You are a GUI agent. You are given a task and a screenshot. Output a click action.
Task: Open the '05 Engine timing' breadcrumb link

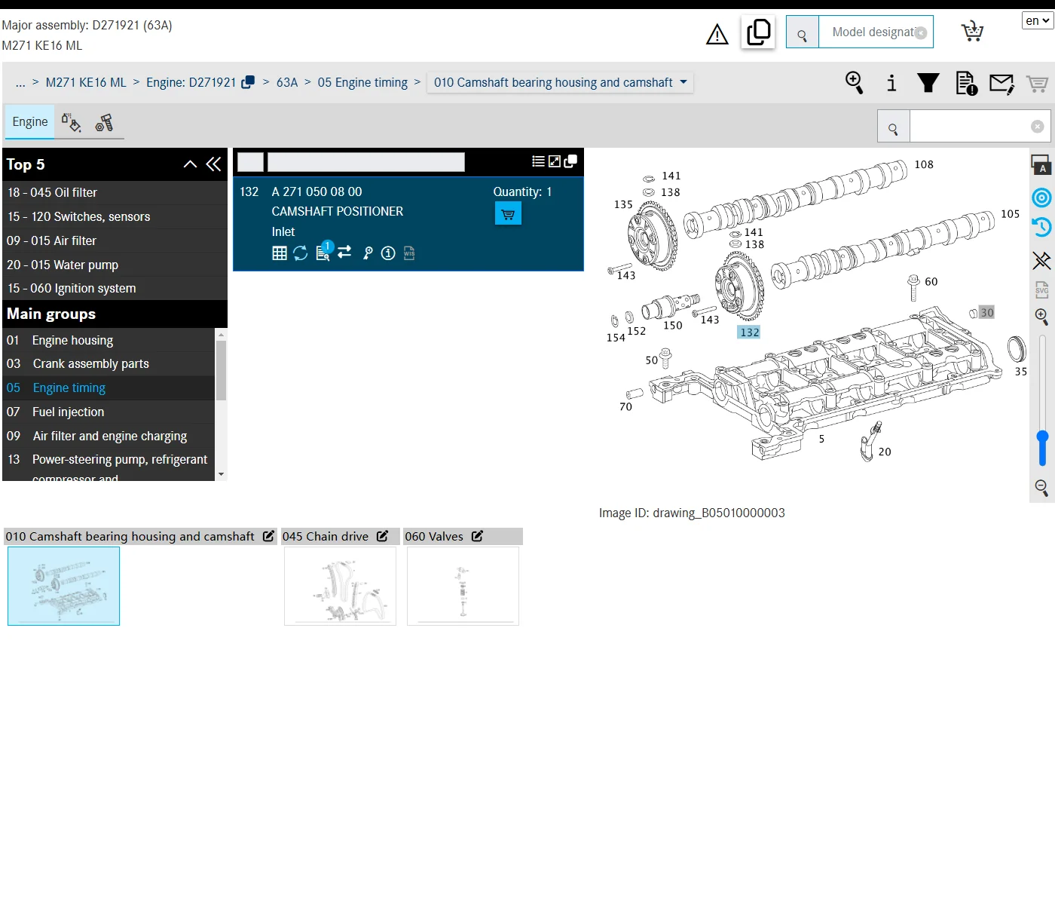[362, 82]
